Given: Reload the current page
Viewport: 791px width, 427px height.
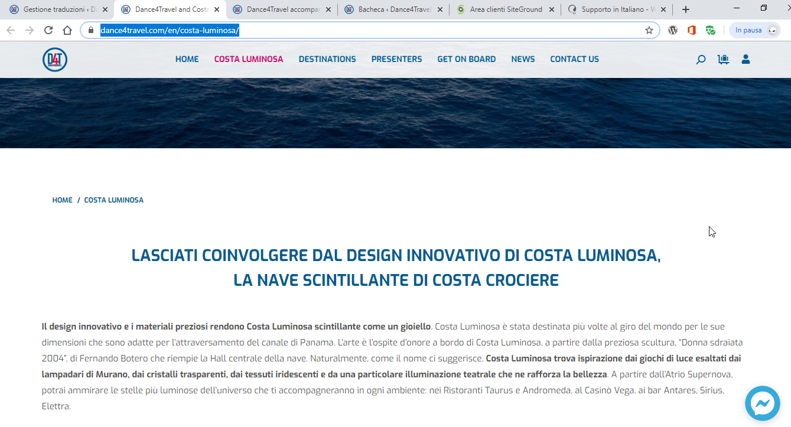Looking at the screenshot, I should (x=48, y=30).
